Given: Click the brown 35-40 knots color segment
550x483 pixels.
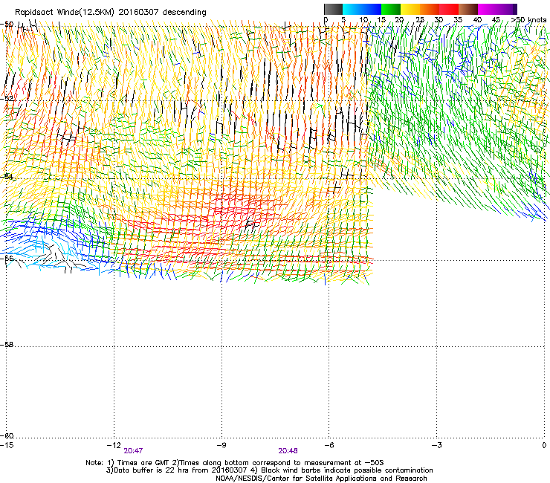Looking at the screenshot, I should [x=468, y=9].
